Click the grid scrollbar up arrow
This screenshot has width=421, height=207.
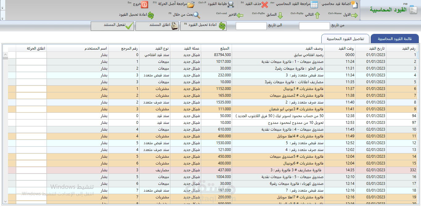click(5, 55)
